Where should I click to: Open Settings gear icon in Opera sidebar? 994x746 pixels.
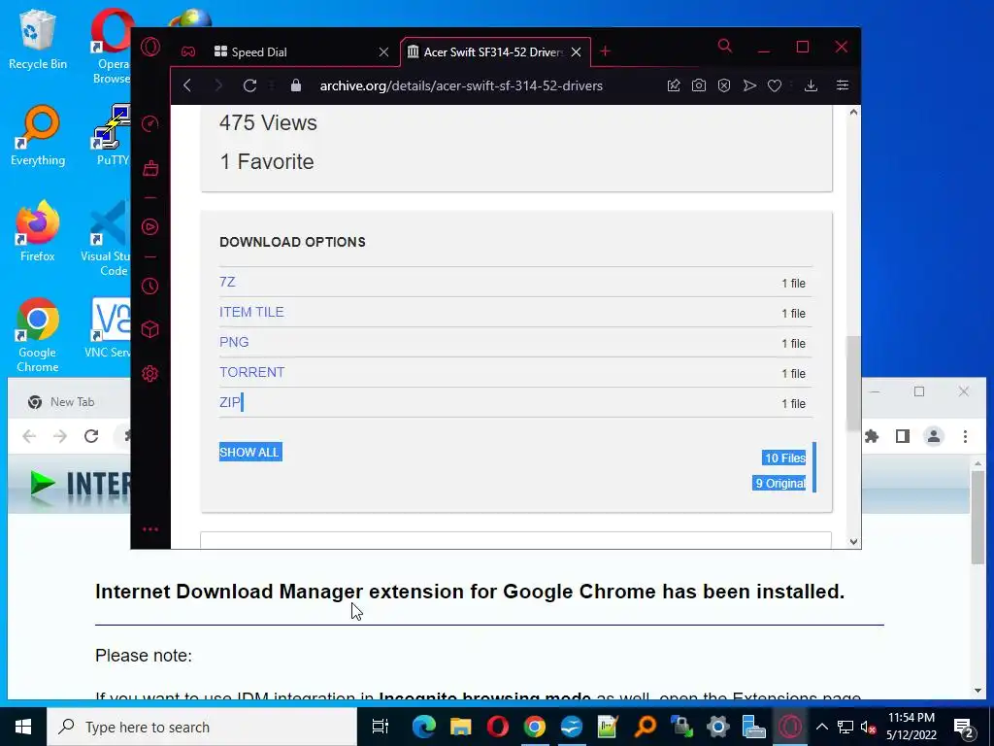pyautogui.click(x=150, y=374)
